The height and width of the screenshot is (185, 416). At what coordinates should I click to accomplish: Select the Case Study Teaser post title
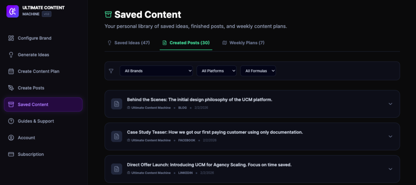coord(215,132)
